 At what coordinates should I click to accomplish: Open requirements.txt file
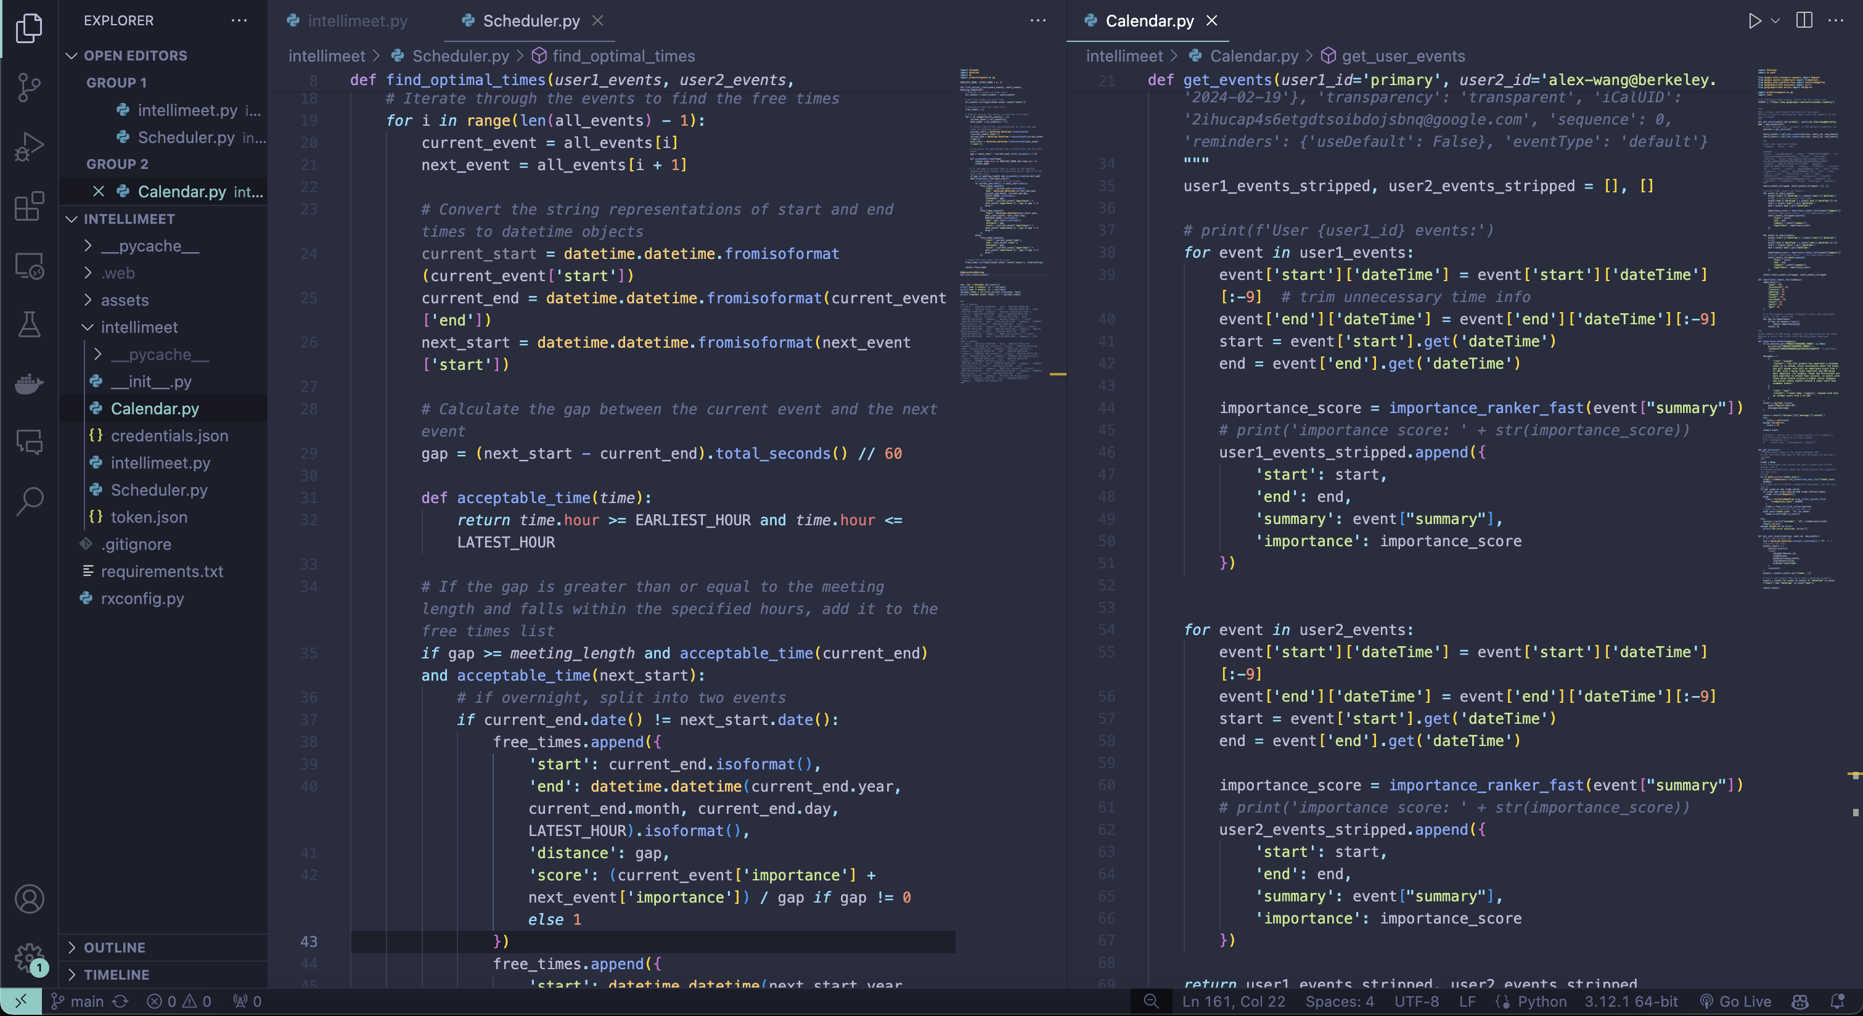pyautogui.click(x=162, y=572)
